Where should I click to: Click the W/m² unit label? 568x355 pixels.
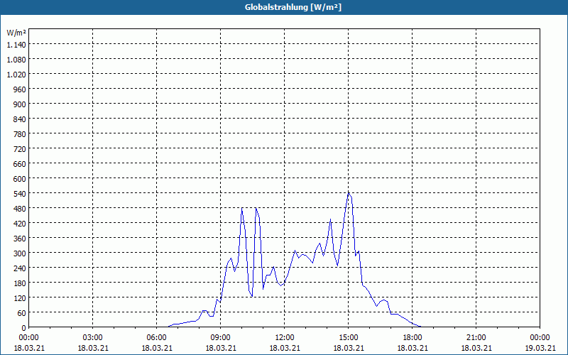click(x=16, y=33)
